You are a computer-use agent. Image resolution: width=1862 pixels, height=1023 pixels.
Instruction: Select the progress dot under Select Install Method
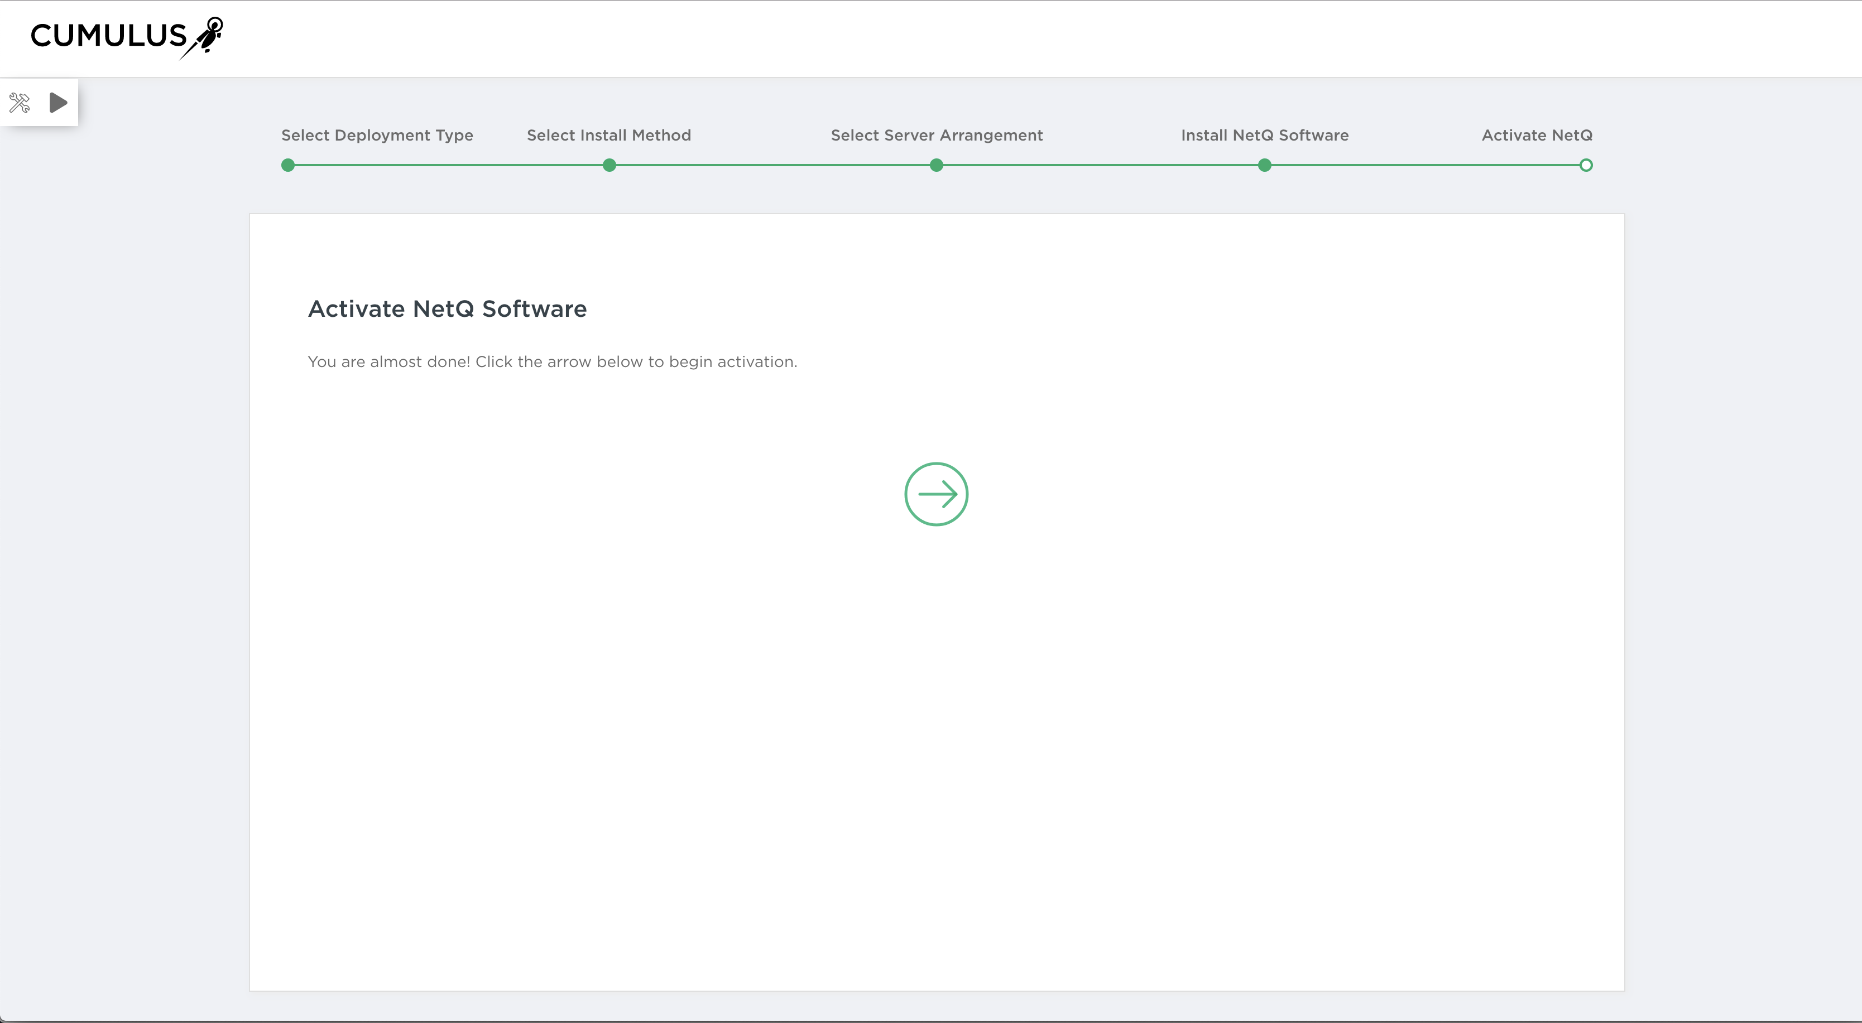[610, 165]
